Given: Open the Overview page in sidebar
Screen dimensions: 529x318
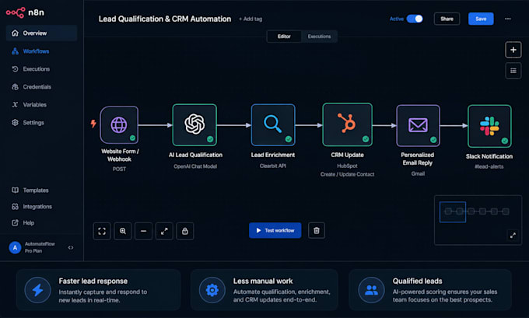Looking at the screenshot, I should click(41, 33).
